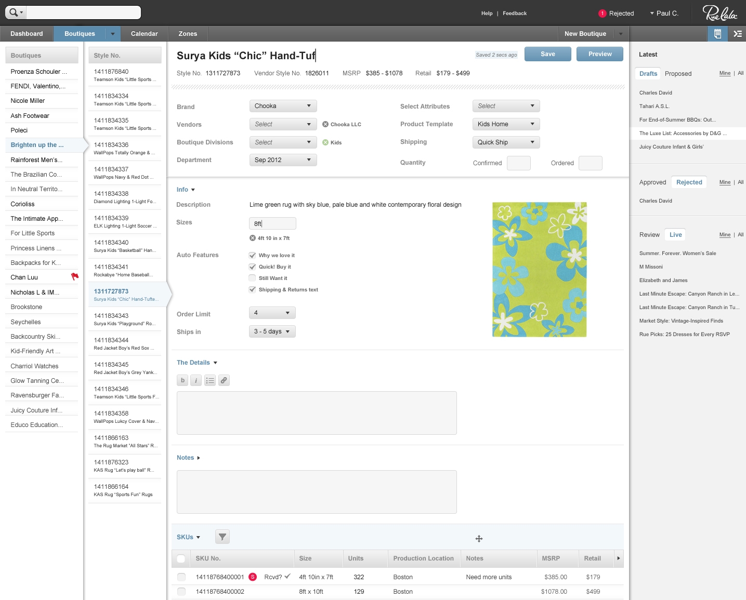Check the SKU 14118768400001 row box
This screenshot has height=600, width=746.
181,577
